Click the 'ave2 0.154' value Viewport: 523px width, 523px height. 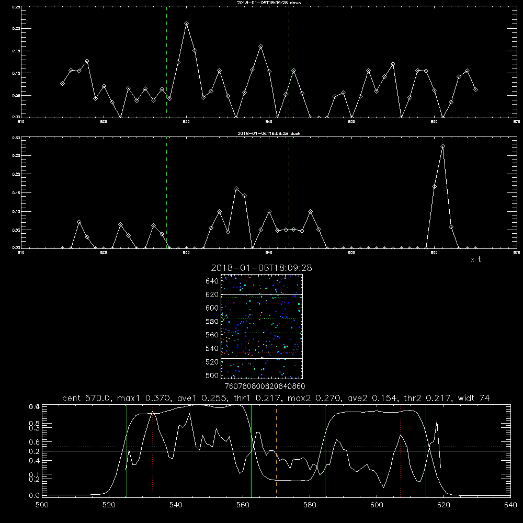tap(372, 398)
